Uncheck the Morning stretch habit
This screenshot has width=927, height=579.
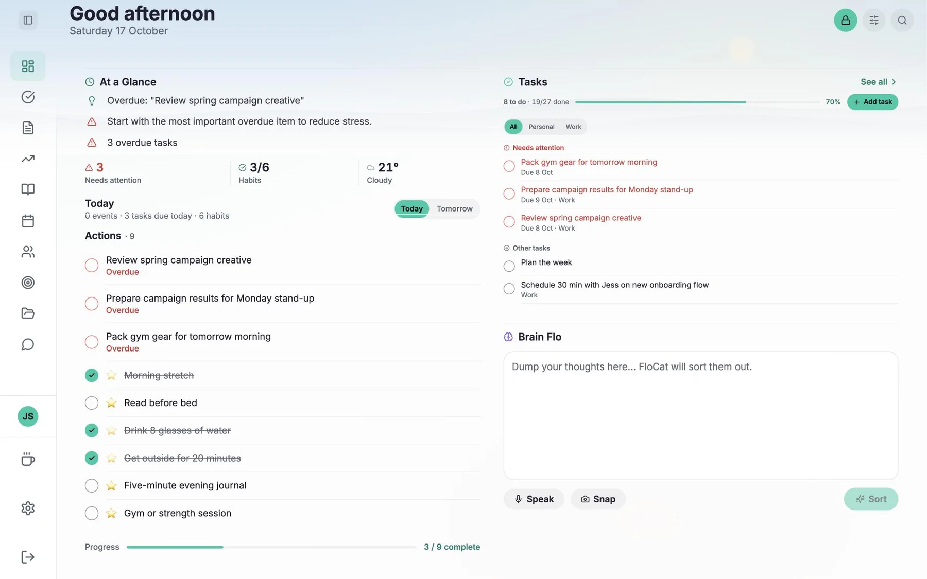pos(92,375)
